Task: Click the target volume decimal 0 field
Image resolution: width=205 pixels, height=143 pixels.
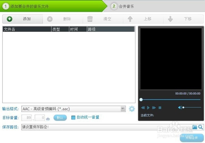Action: point(40,118)
